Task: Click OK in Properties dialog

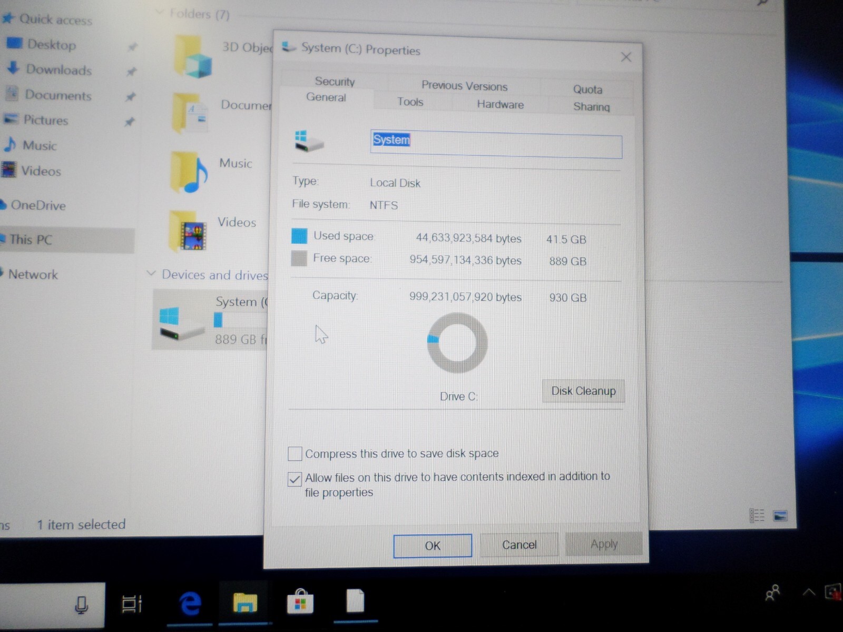Action: [x=433, y=546]
